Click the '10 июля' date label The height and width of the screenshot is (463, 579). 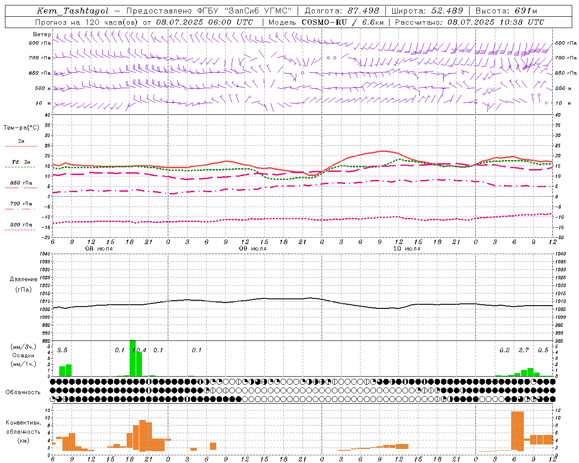(407, 249)
